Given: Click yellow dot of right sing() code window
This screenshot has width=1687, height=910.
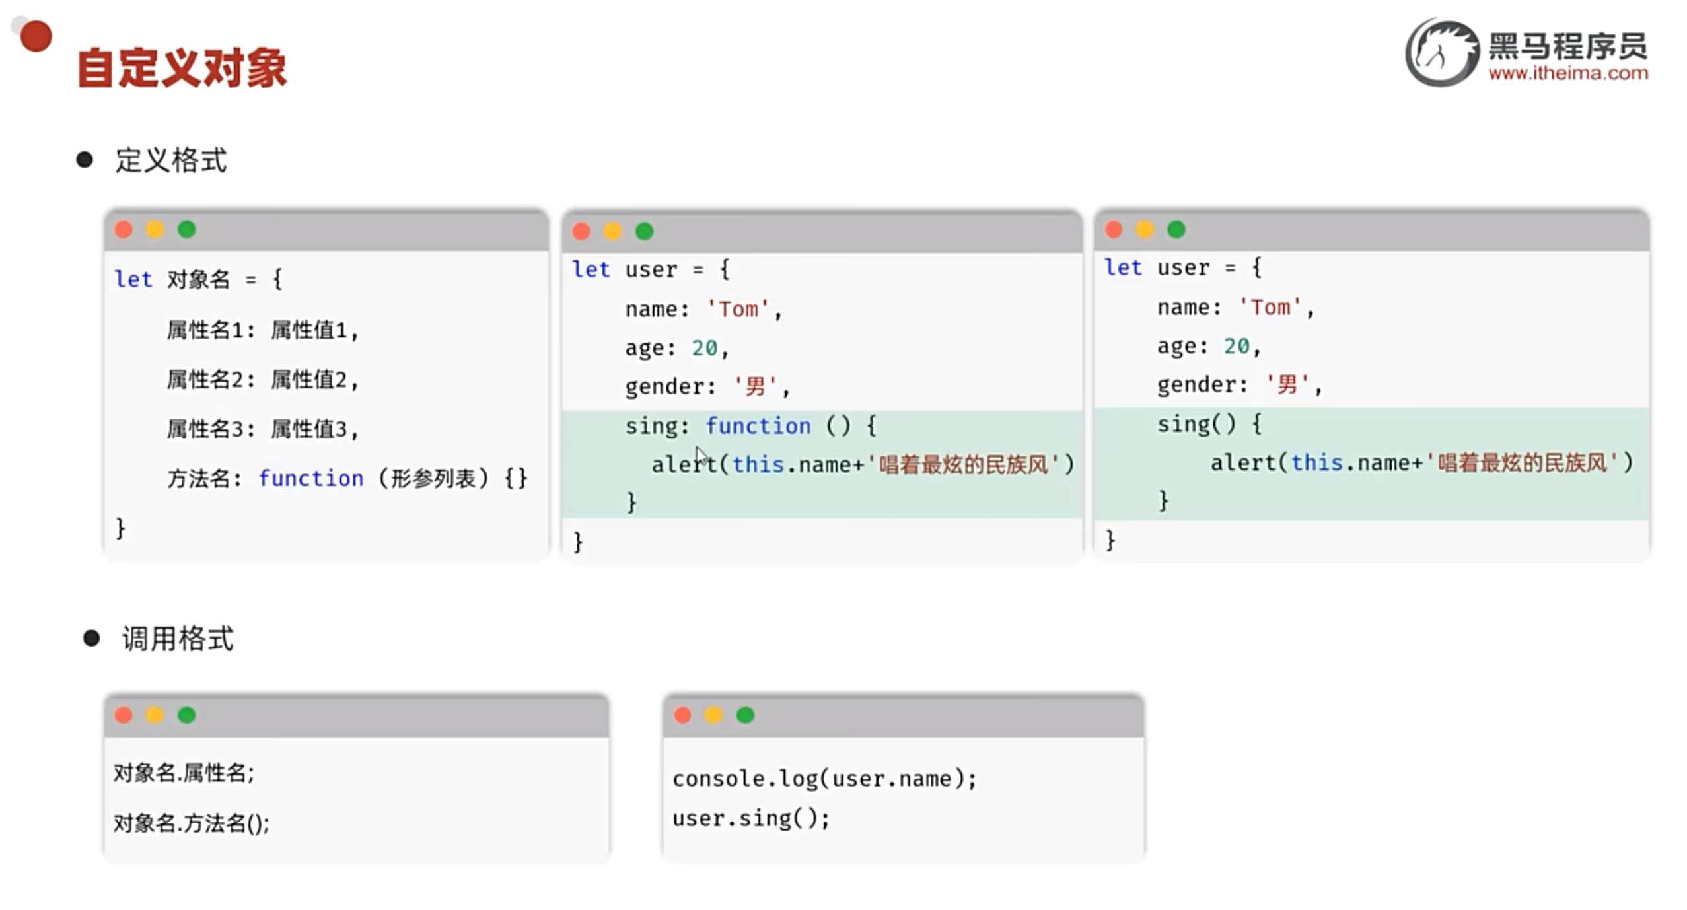Looking at the screenshot, I should (x=1144, y=229).
